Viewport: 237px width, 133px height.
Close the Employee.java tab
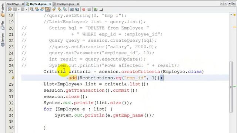point(78,4)
